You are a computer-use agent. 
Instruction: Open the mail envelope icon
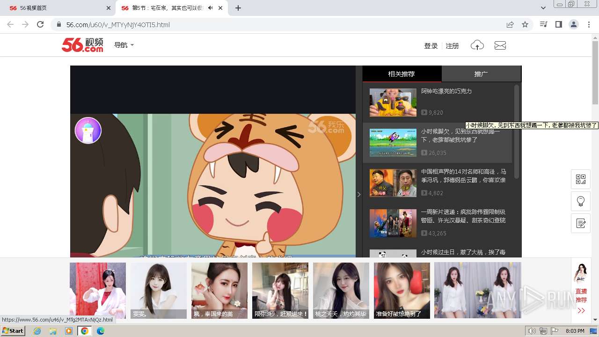pyautogui.click(x=500, y=45)
